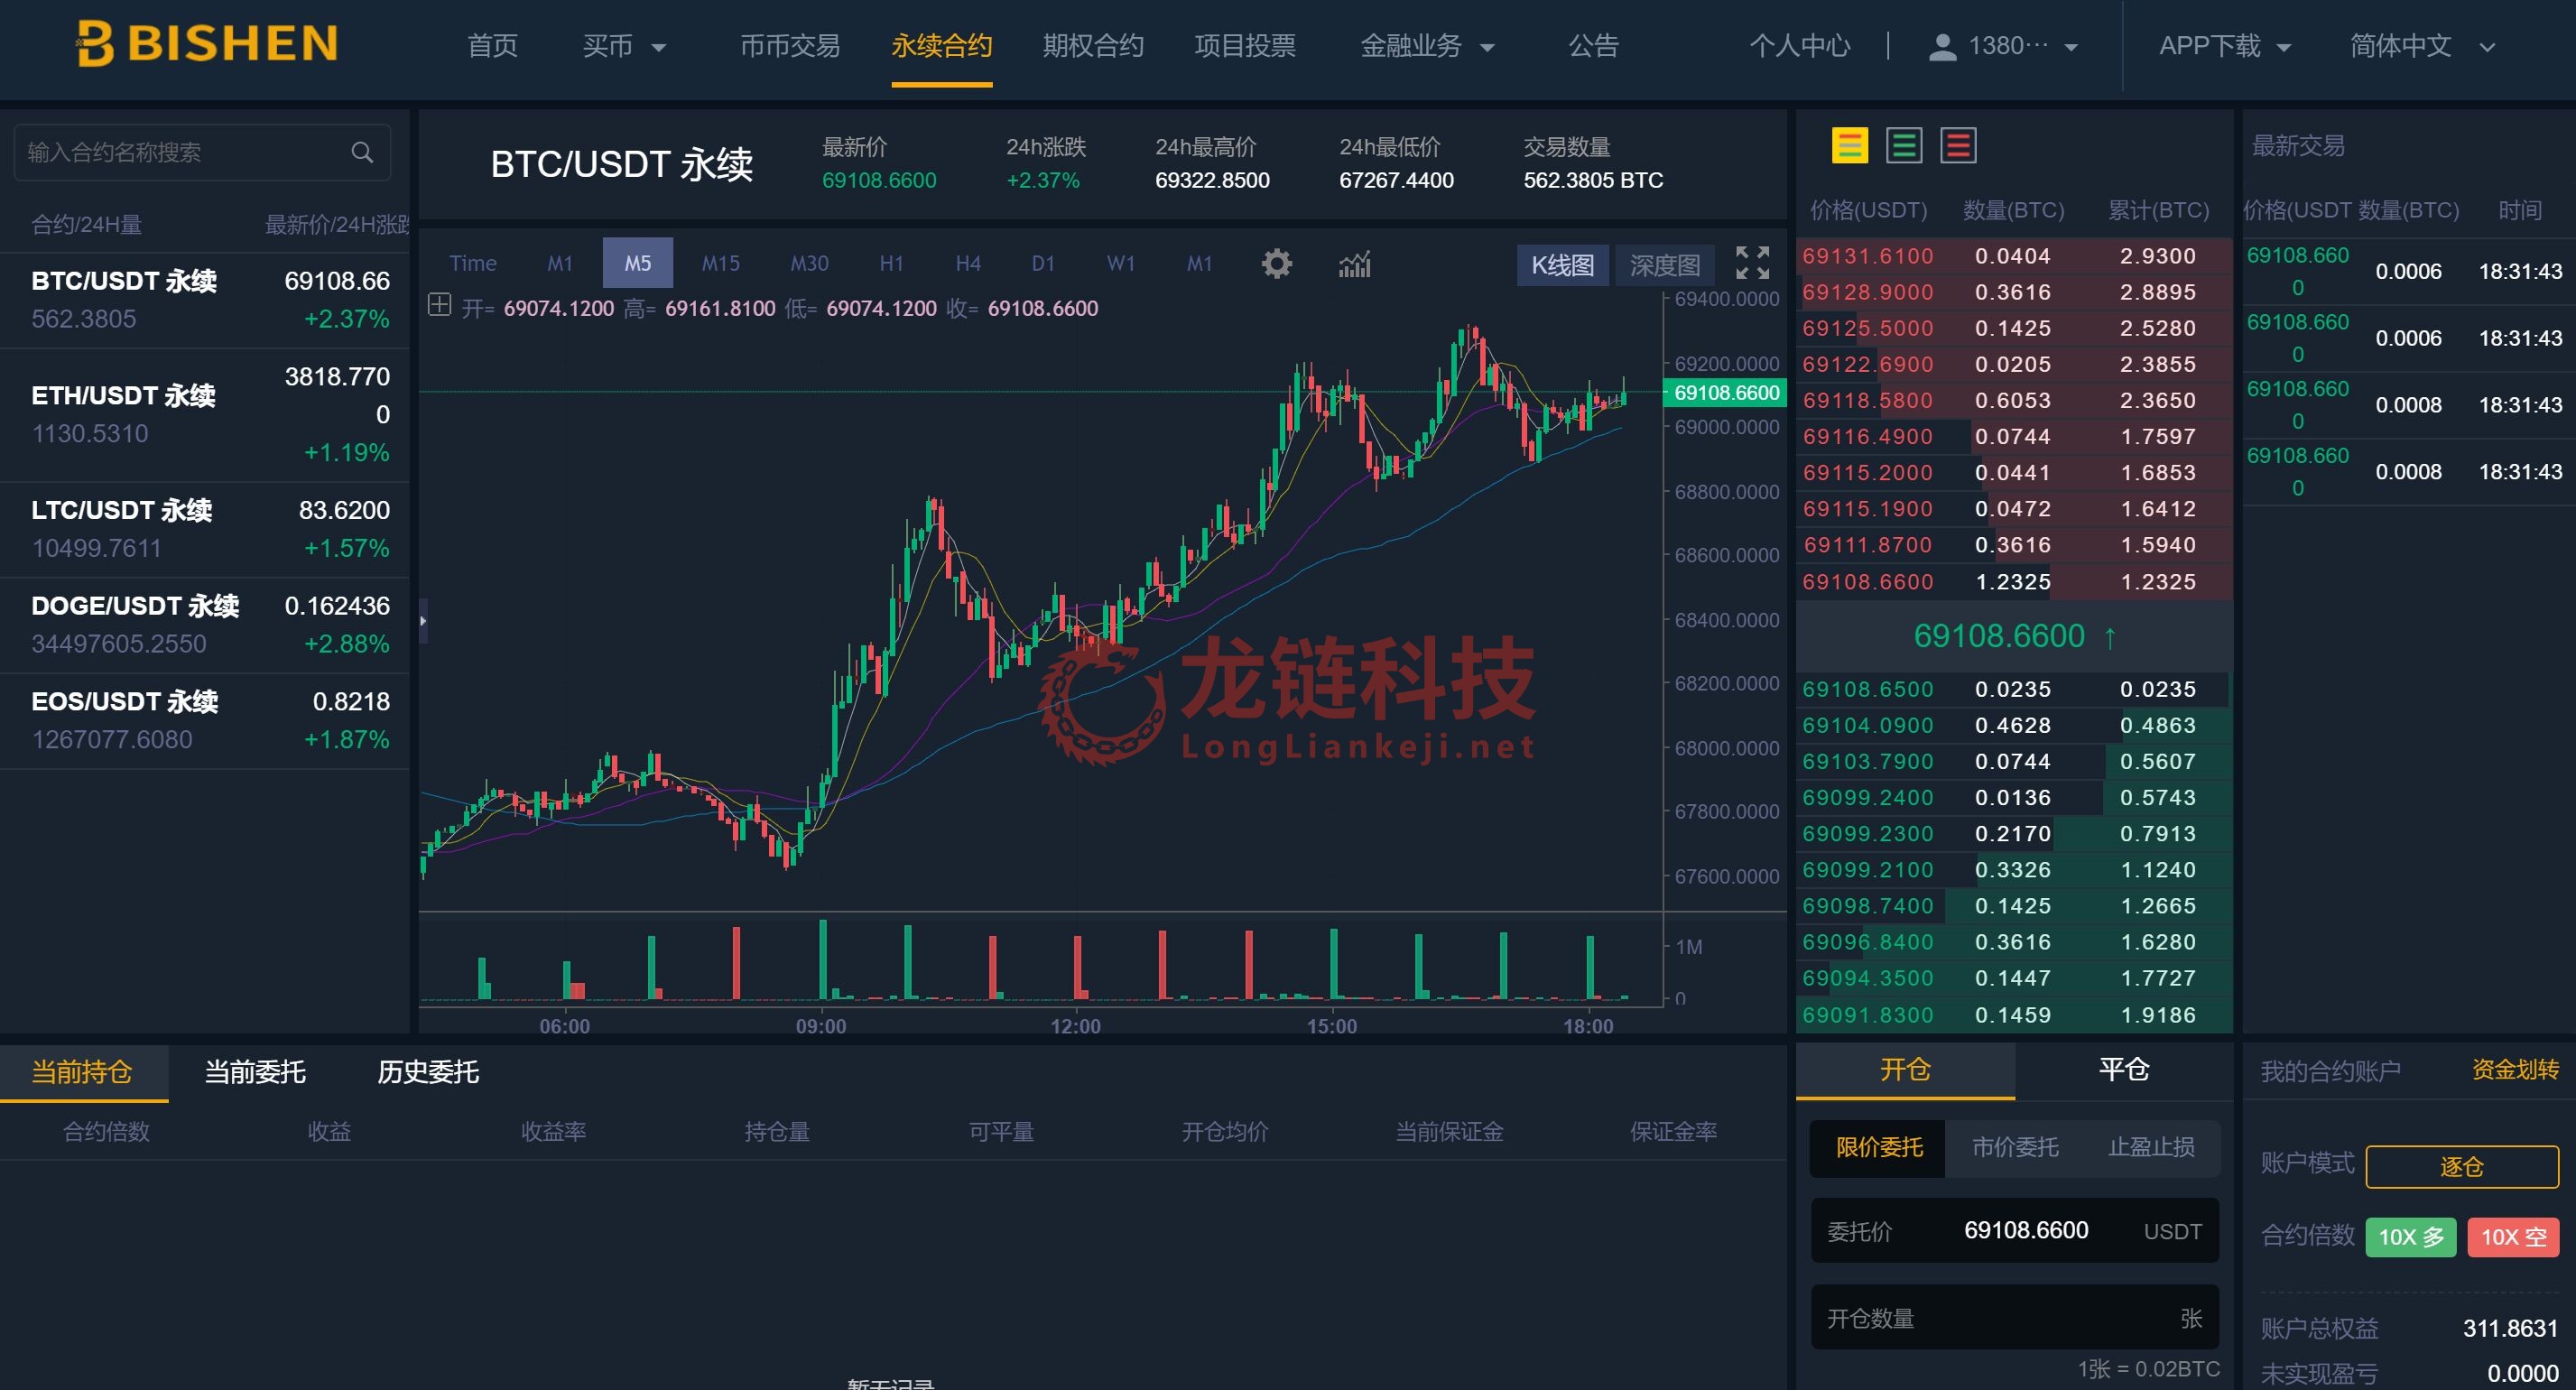Viewport: 2576px width, 1390px height.
Task: Select the M30 timeframe
Action: [x=809, y=263]
